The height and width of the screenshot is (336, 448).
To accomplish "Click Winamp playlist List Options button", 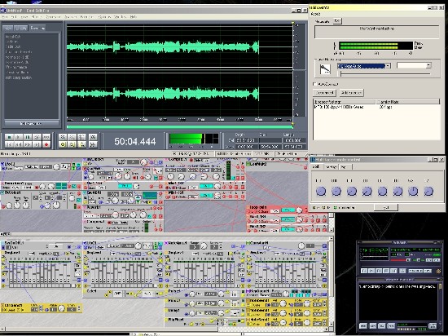I will click(433, 325).
